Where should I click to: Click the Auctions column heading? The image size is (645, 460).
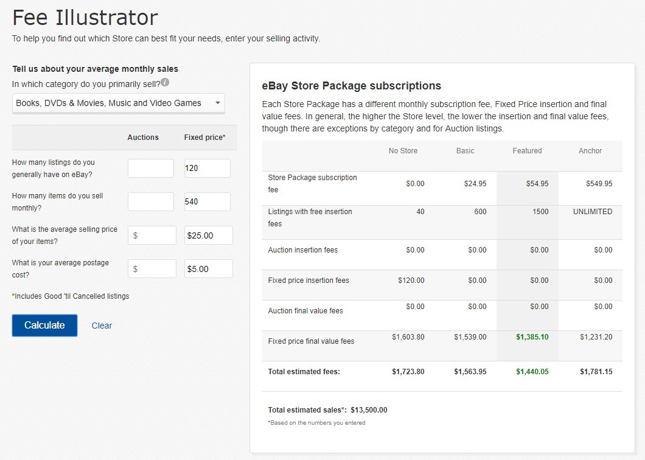[143, 138]
